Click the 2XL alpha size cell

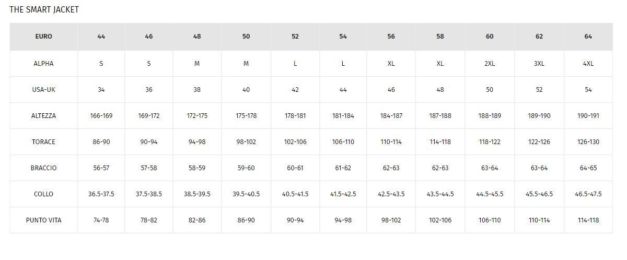pyautogui.click(x=489, y=64)
